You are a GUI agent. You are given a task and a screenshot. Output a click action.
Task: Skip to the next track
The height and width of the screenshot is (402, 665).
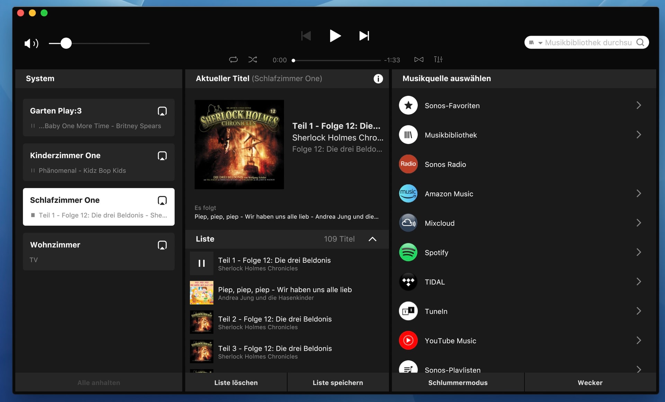pos(364,36)
